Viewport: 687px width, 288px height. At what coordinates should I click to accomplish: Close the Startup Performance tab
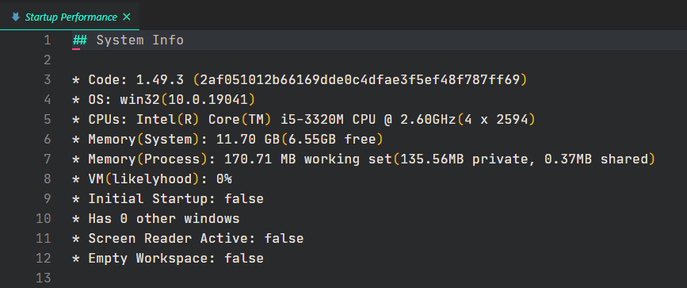[x=127, y=17]
